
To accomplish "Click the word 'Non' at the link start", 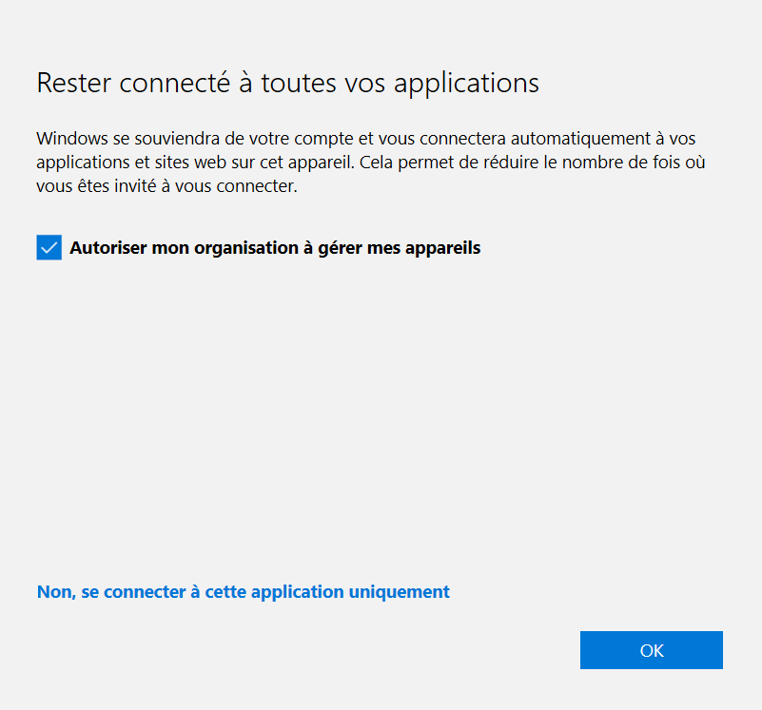I will tap(55, 591).
